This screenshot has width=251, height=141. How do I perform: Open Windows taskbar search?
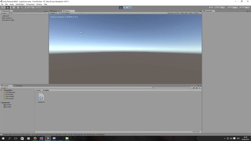click(9, 138)
